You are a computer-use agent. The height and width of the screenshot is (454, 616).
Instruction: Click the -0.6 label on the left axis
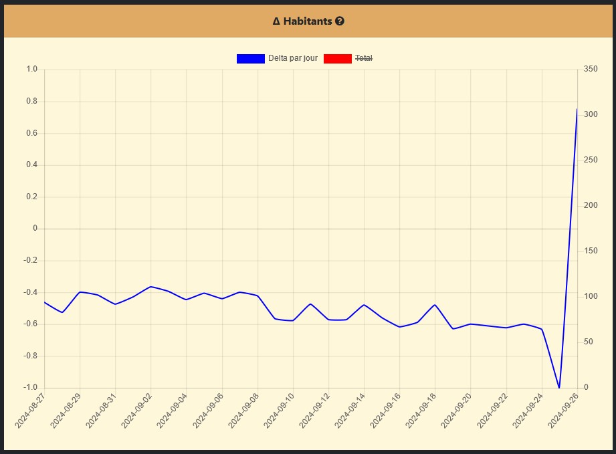point(30,324)
